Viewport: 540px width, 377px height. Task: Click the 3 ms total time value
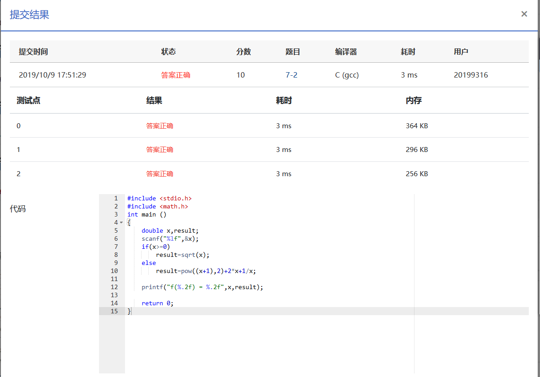pyautogui.click(x=409, y=75)
